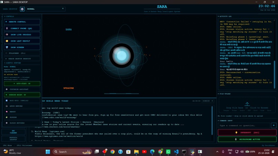Collapse the Command Input section
The height and width of the screenshot is (156, 278).
click(x=225, y=121)
